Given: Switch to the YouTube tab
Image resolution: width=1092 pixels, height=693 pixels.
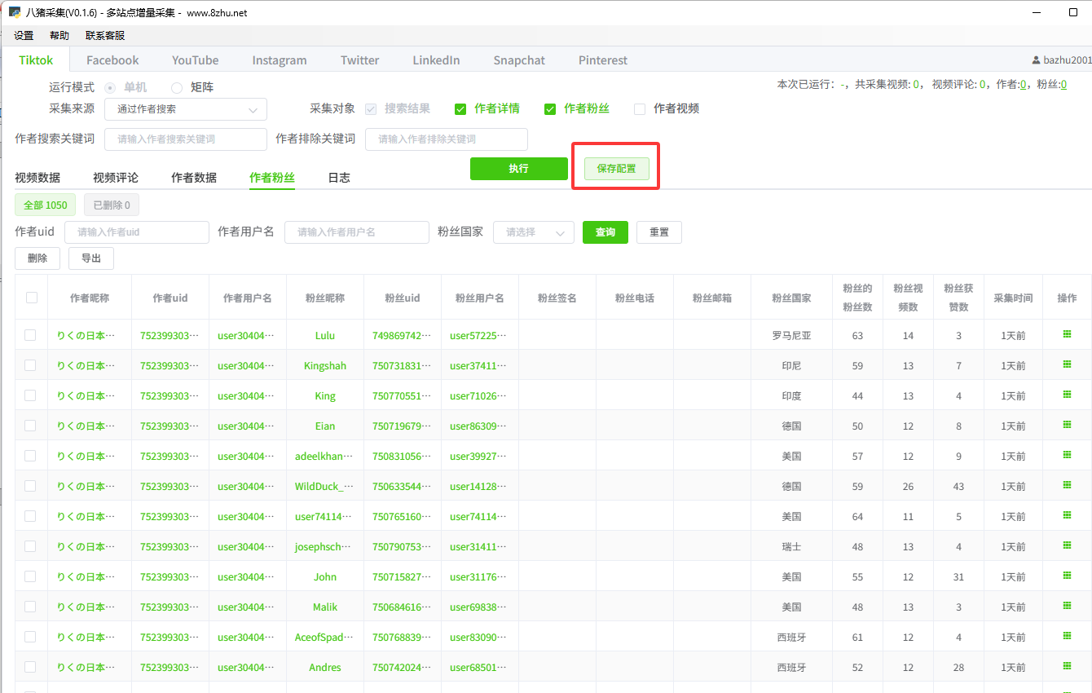Looking at the screenshot, I should 195,60.
